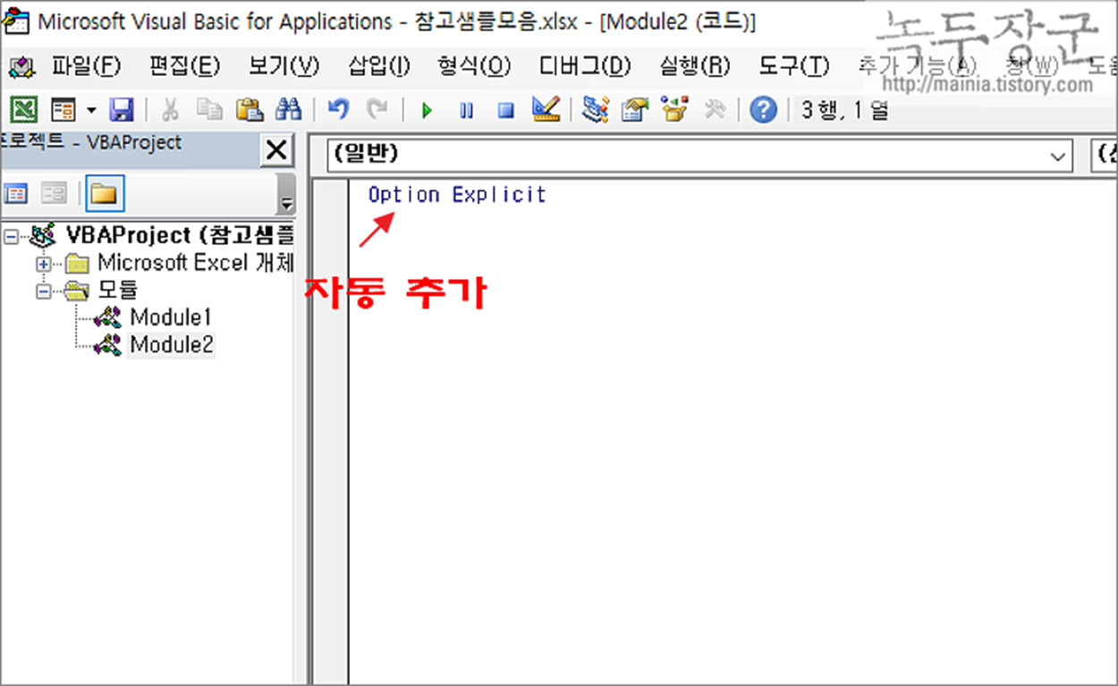Image resolution: width=1118 pixels, height=686 pixels.
Task: Open Help with the question mark icon
Action: [763, 110]
